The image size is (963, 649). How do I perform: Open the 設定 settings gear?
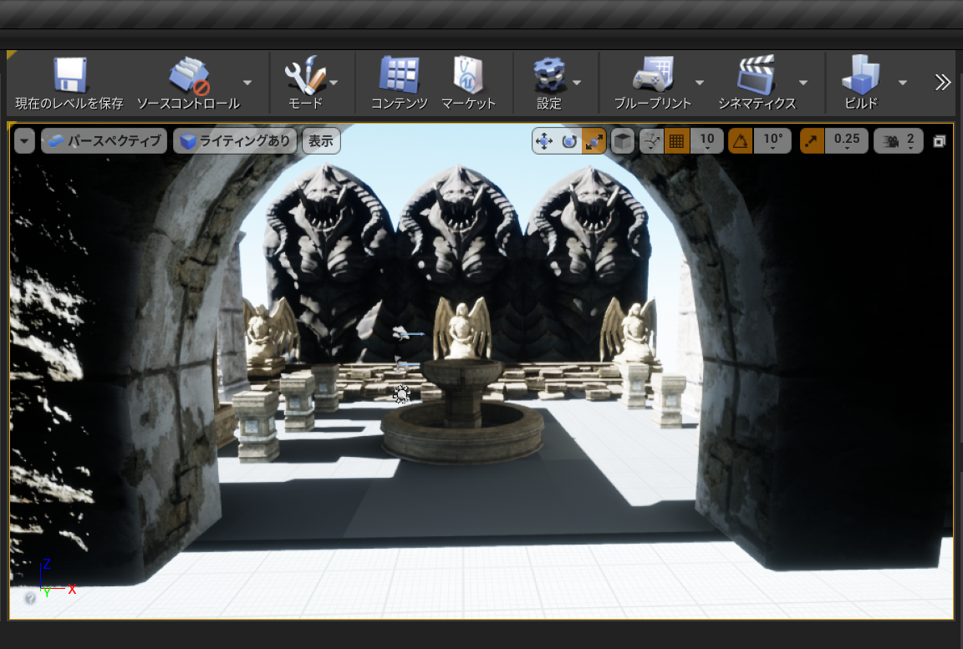click(x=548, y=83)
